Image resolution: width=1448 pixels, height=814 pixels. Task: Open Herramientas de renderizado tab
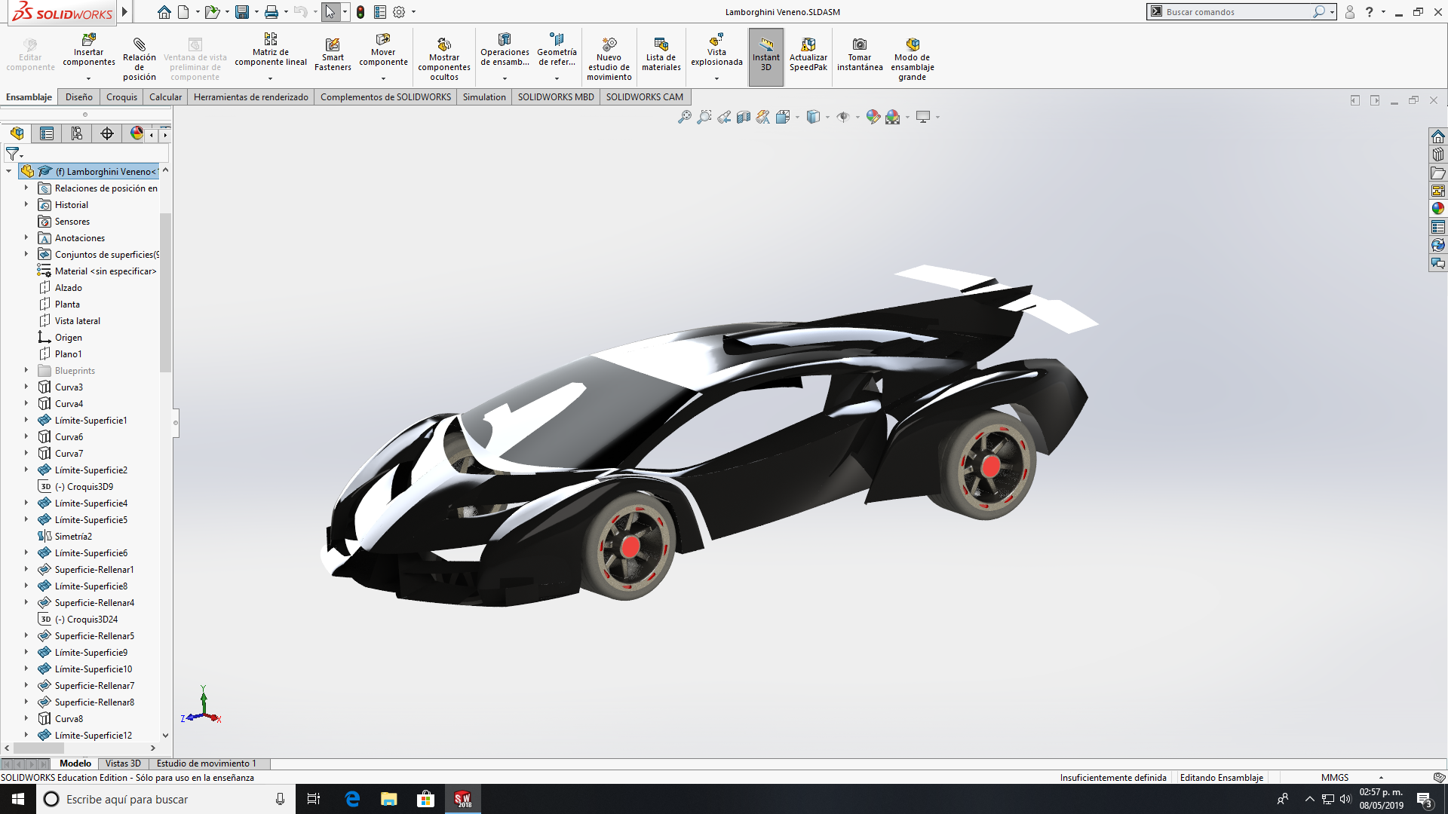point(251,97)
